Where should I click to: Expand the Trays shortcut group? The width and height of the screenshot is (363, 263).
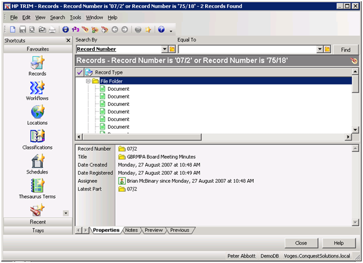[38, 231]
